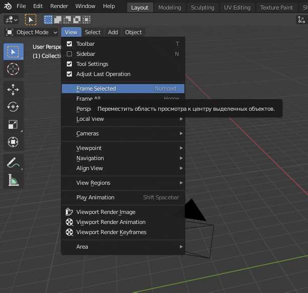This screenshot has width=308, height=293.
Task: Expand the Local View submenu
Action: (x=123, y=119)
